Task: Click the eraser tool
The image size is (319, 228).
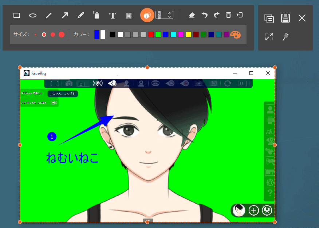Action: tap(192, 15)
